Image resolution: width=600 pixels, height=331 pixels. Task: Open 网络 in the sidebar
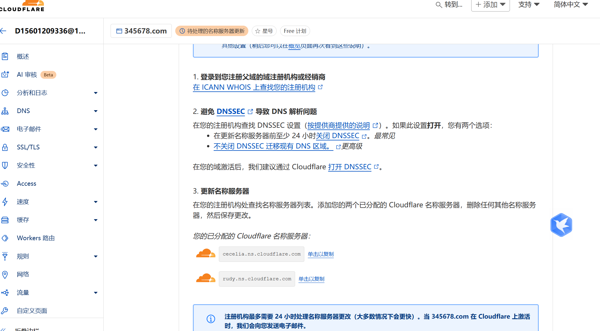point(23,274)
